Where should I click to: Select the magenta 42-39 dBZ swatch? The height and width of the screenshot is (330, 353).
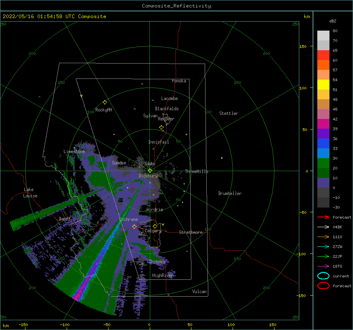coord(323,124)
